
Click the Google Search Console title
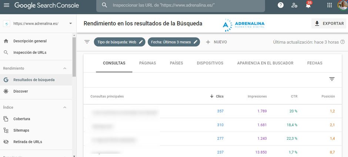(47, 5)
